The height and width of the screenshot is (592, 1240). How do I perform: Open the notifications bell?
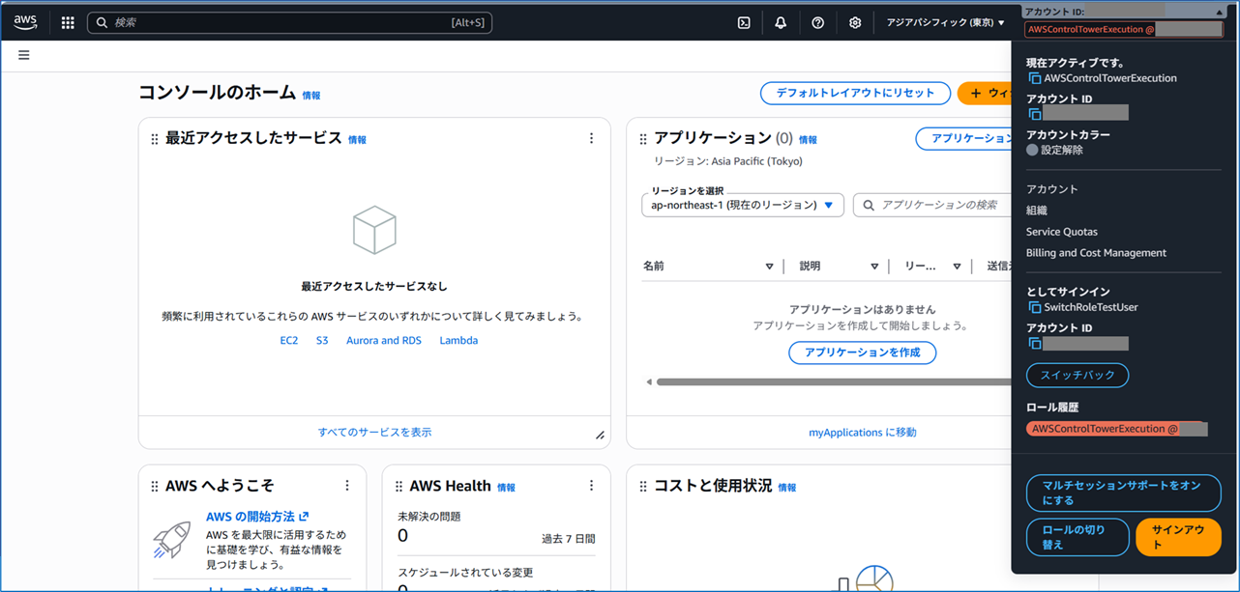[x=780, y=21]
